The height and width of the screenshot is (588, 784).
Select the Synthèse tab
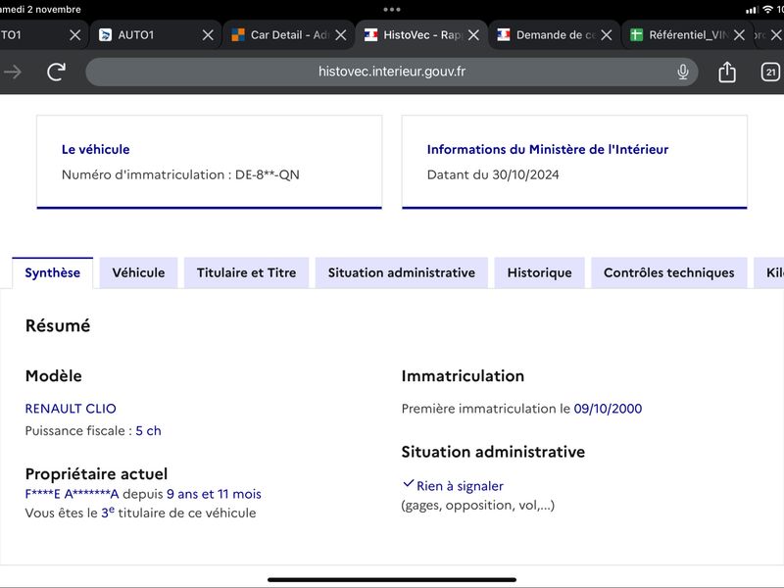pos(53,273)
